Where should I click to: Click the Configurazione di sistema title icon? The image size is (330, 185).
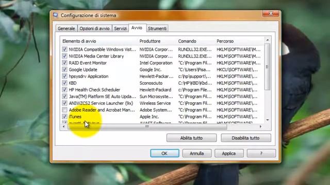(56, 15)
